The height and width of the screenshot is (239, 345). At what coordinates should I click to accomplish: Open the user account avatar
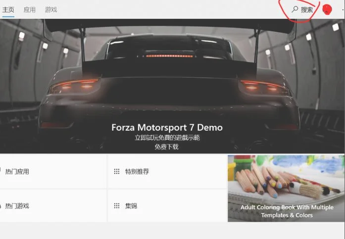327,10
